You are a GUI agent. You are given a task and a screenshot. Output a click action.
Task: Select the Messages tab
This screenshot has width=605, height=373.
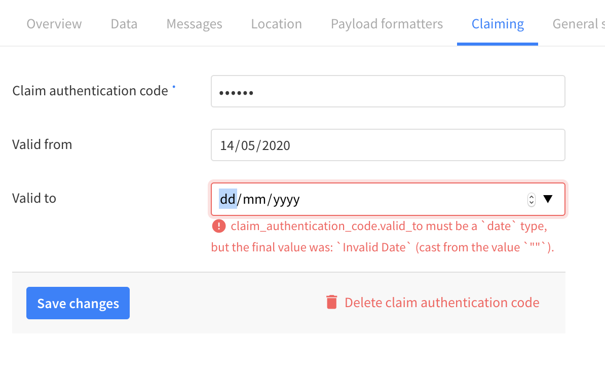[194, 23]
